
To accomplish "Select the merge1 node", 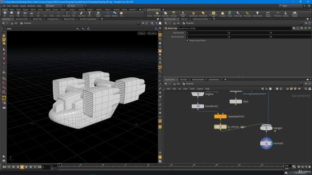I will (x=266, y=128).
